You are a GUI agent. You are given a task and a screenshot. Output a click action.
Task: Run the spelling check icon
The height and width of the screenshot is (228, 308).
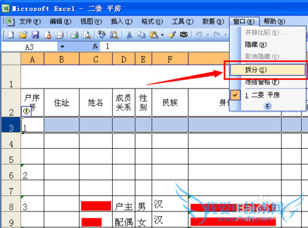[102, 35]
